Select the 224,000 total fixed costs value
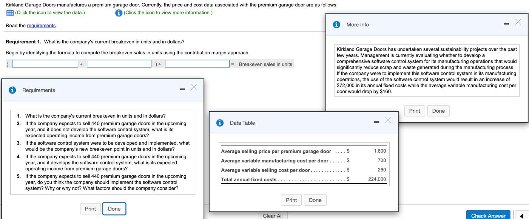Viewport: 529px width, 219px height. [x=377, y=179]
